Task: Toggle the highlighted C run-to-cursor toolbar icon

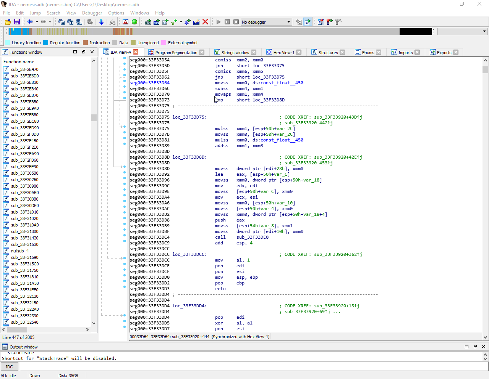Action: (308, 22)
